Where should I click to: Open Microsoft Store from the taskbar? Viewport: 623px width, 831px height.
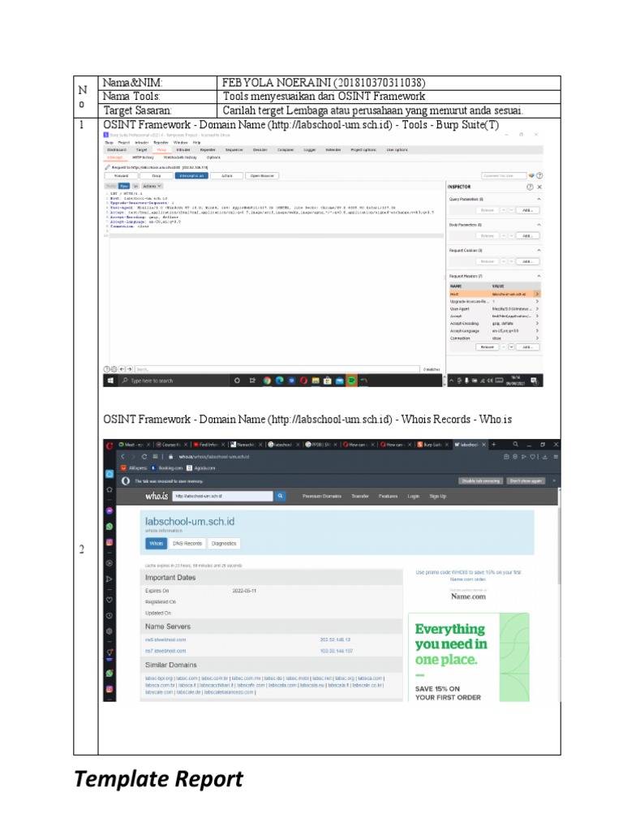[328, 381]
